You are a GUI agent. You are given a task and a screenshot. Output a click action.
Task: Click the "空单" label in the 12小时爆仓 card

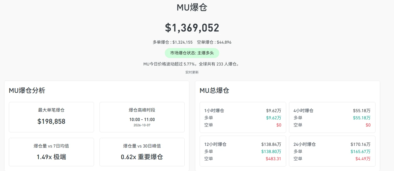(209, 159)
